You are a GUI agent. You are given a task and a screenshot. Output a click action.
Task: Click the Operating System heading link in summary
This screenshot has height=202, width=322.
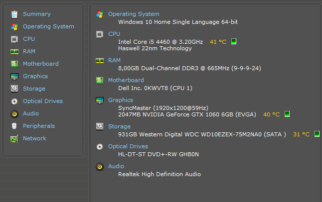click(134, 14)
